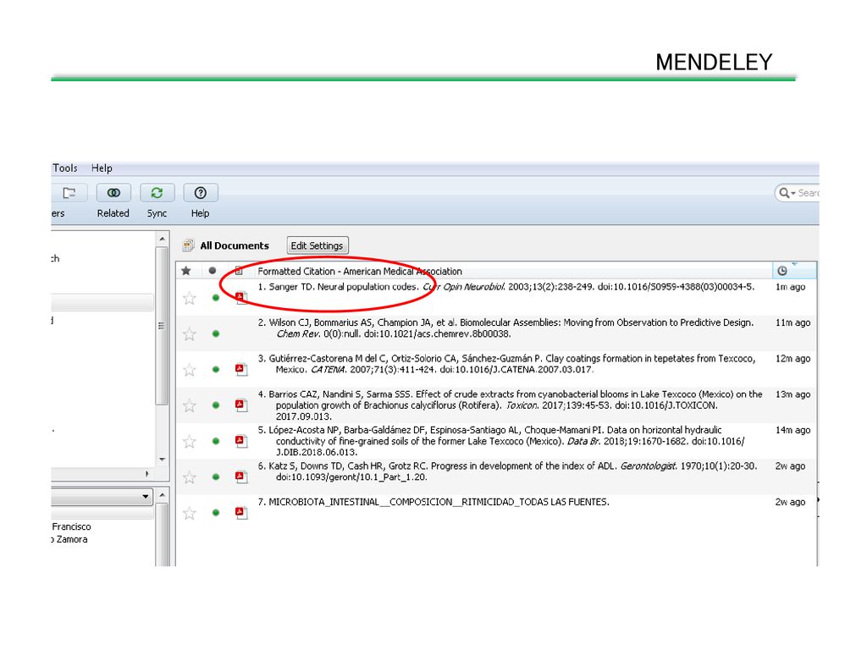
Task: Click the '1m ago' added time
Action: tap(790, 287)
